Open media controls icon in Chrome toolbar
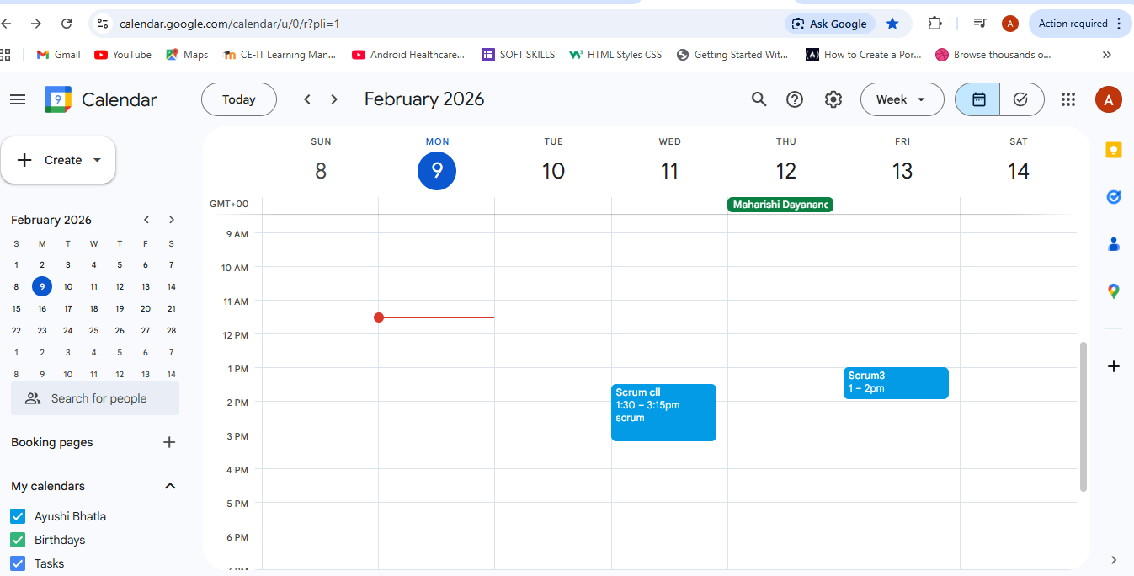This screenshot has height=576, width=1134. pos(980,24)
